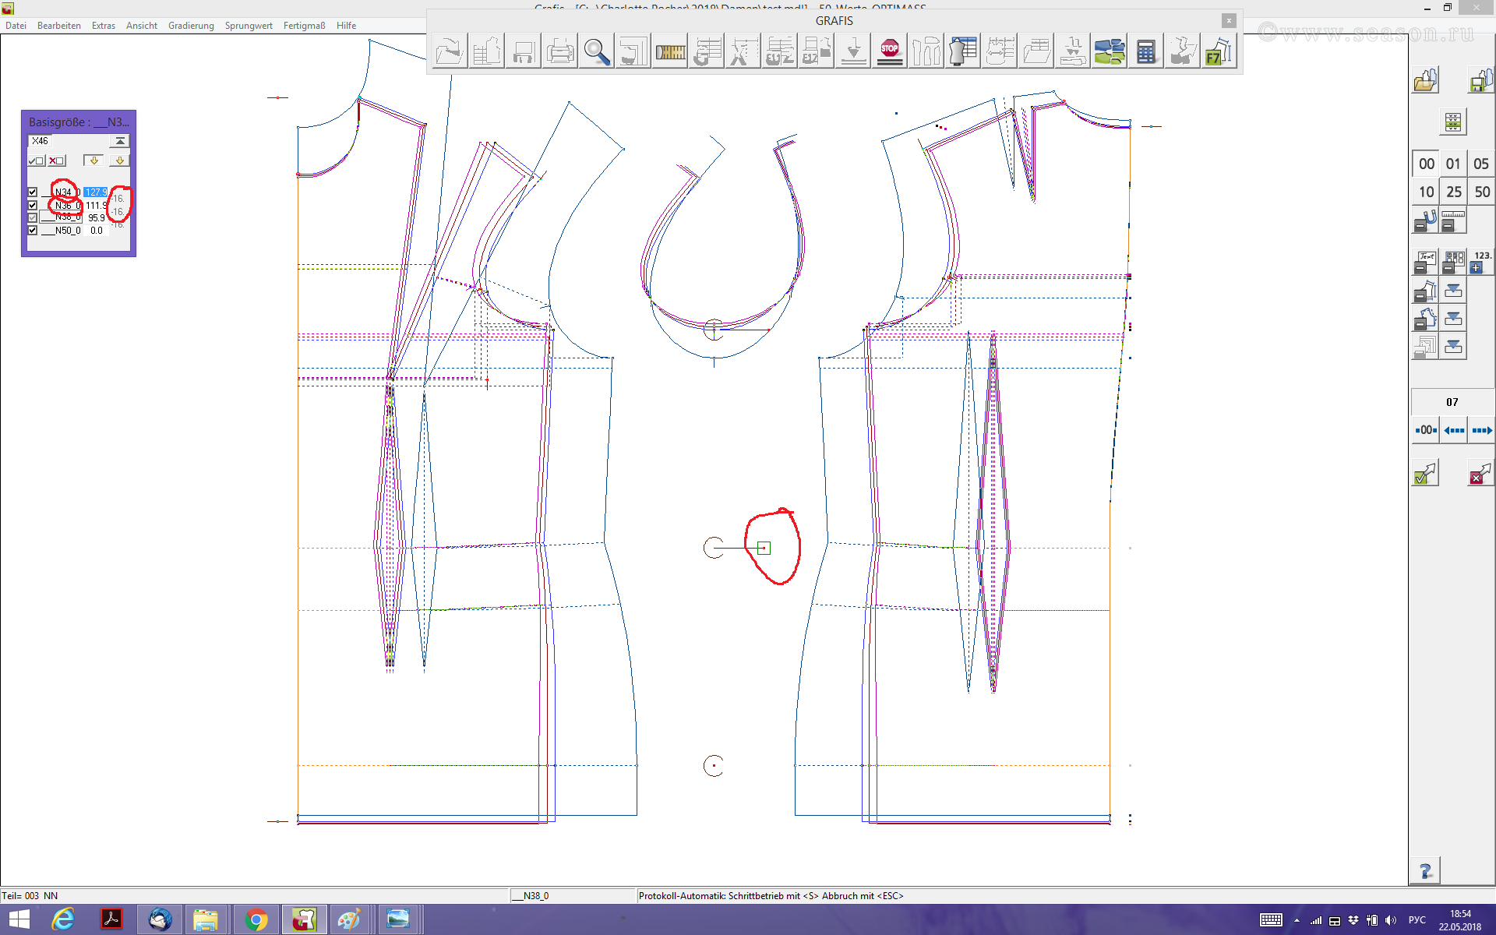
Task: Click the mannequin size table icon
Action: pos(963,52)
